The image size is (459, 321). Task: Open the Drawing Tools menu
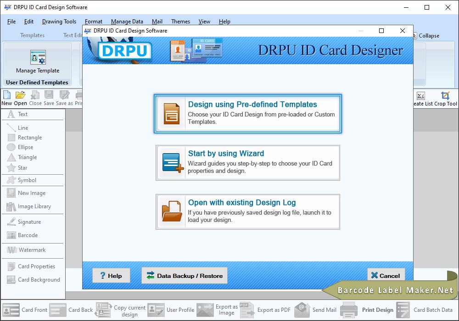59,22
